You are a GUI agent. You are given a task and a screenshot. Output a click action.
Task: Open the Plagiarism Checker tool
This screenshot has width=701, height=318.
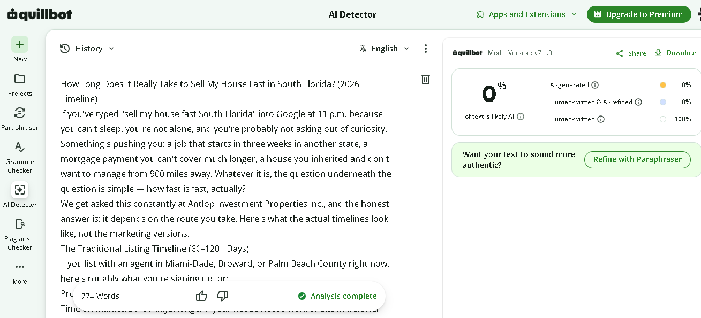click(20, 224)
